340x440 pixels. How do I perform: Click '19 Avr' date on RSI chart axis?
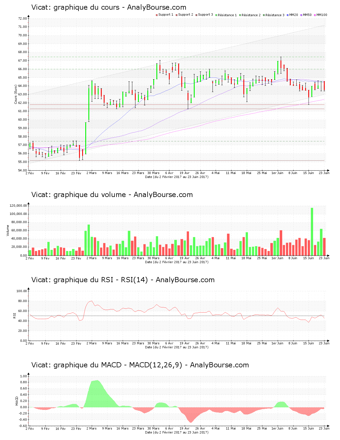(x=185, y=343)
